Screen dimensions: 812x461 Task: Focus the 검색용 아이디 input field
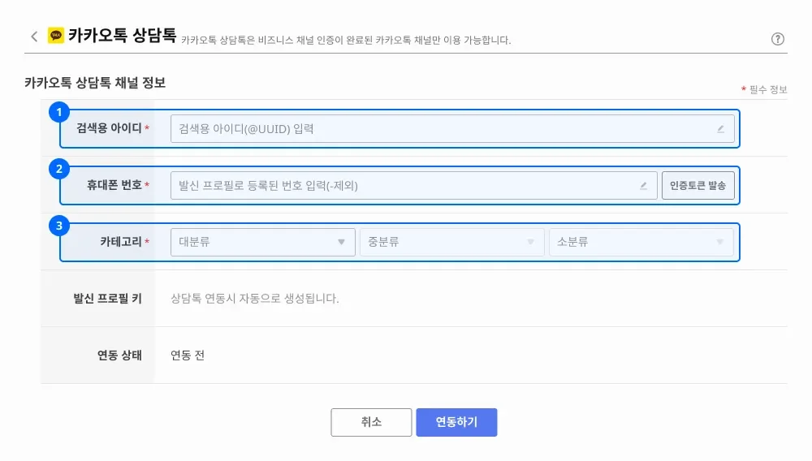452,129
